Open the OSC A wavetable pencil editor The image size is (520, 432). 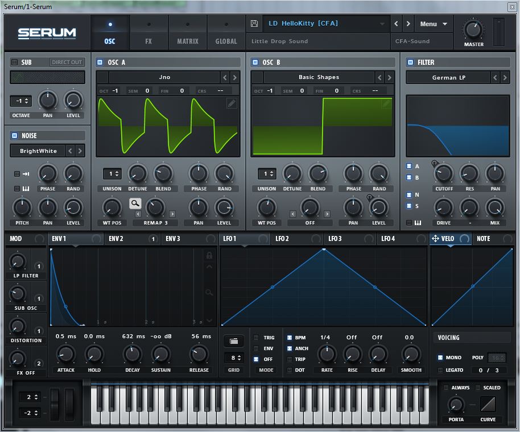coord(232,103)
